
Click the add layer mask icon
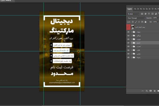tap(151, 91)
